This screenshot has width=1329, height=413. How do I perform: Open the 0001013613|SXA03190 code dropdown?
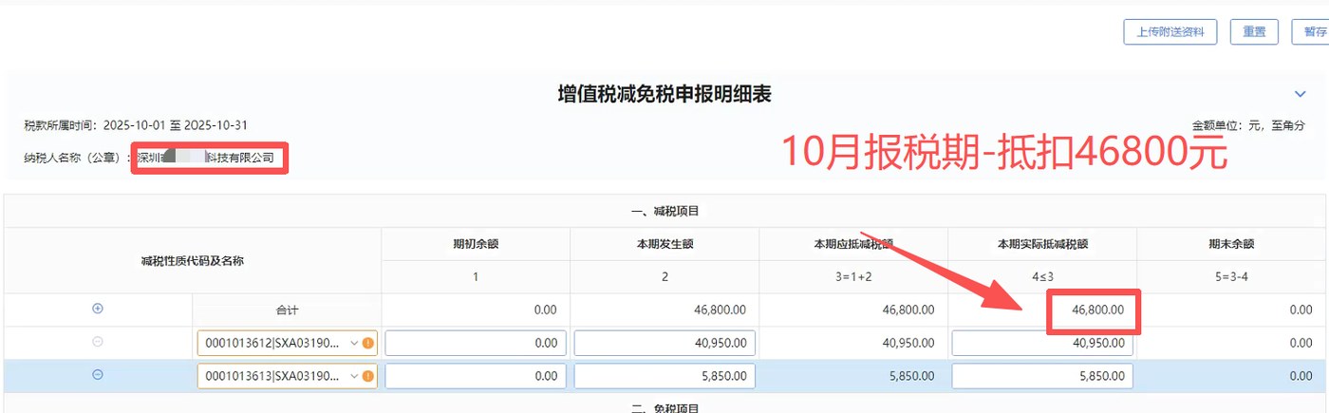[x=287, y=376]
